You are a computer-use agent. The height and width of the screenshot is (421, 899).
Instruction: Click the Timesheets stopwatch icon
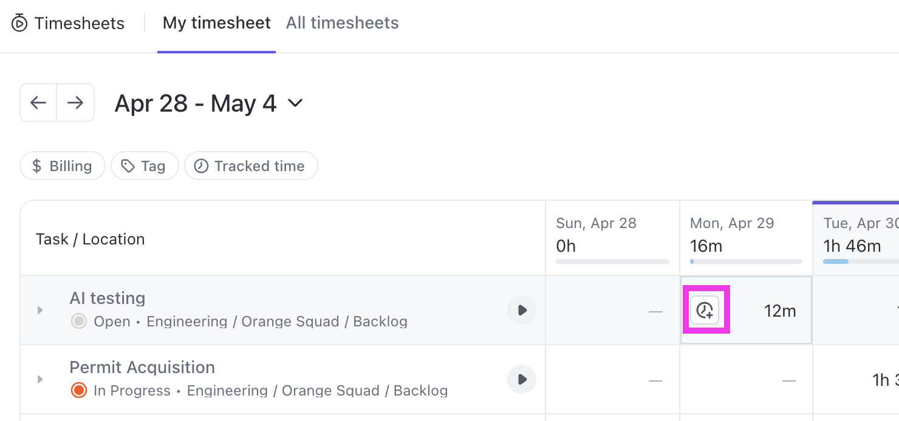point(19,24)
